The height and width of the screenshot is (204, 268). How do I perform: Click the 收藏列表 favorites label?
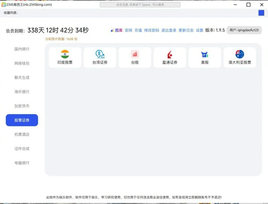coord(11,13)
